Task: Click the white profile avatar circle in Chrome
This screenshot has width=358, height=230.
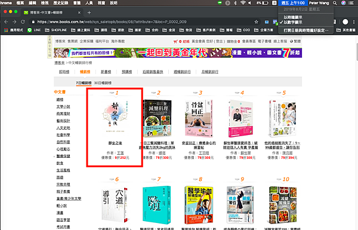Action: pyautogui.click(x=345, y=22)
